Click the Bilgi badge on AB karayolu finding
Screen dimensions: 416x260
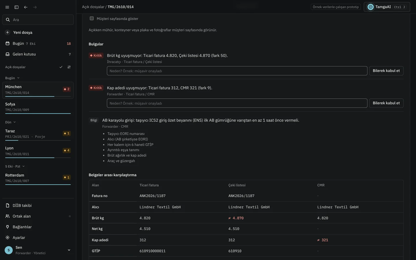[x=94, y=120]
